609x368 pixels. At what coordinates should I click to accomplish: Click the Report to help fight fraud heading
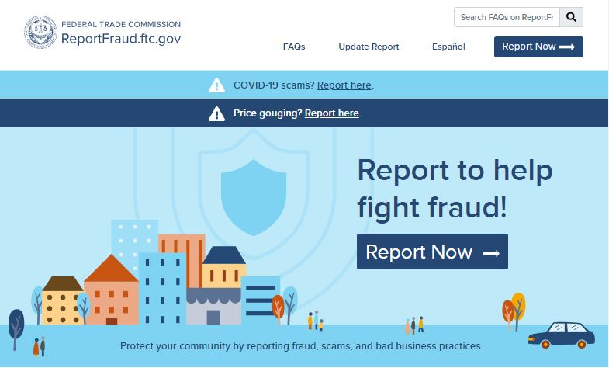(455, 189)
